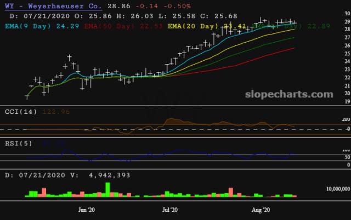The width and height of the screenshot is (351, 220).
Task: Click the 20 price axis label
Action: [x=347, y=94]
